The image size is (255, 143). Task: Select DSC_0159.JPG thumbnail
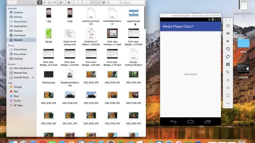pos(133,95)
